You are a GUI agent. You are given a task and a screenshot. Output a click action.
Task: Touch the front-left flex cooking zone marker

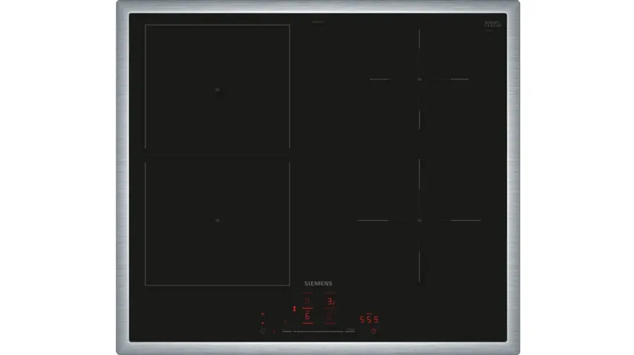point(218,220)
